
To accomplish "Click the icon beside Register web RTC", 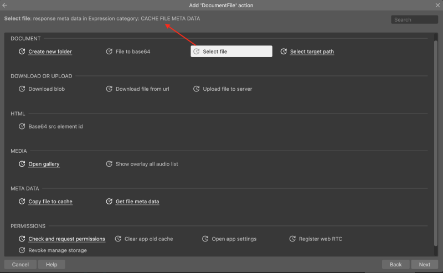I will click(292, 239).
